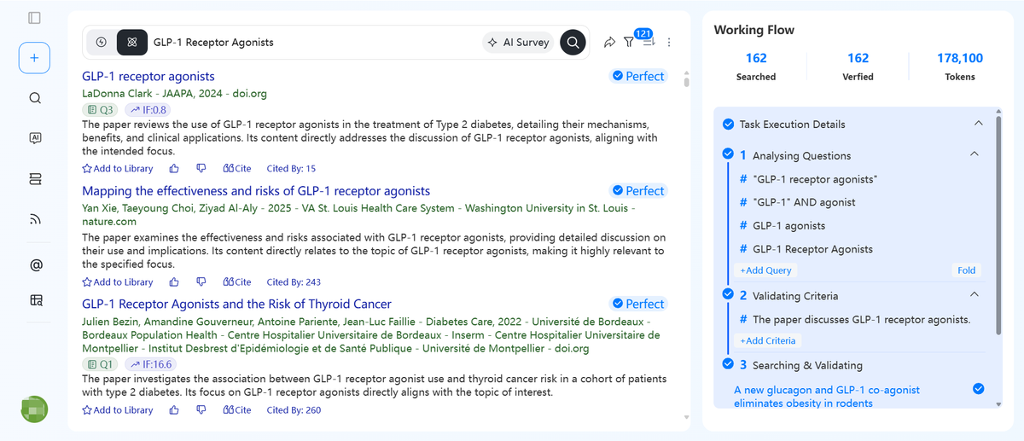Viewport: 1024px width, 441px height.
Task: Thumbs down the Mapping effectiveness paper
Action: click(x=201, y=282)
